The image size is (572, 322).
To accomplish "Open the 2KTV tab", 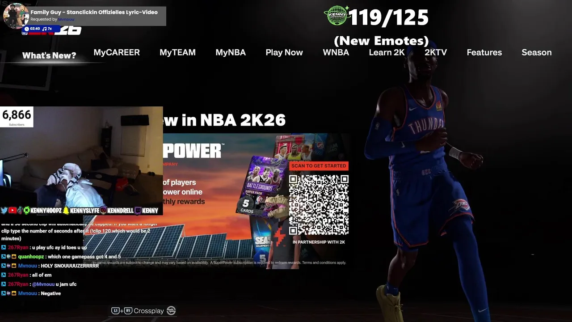I will tap(436, 52).
